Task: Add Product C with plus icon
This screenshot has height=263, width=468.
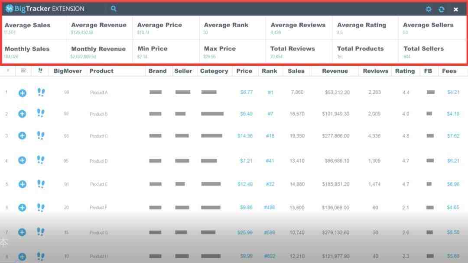Action: [x=22, y=136]
